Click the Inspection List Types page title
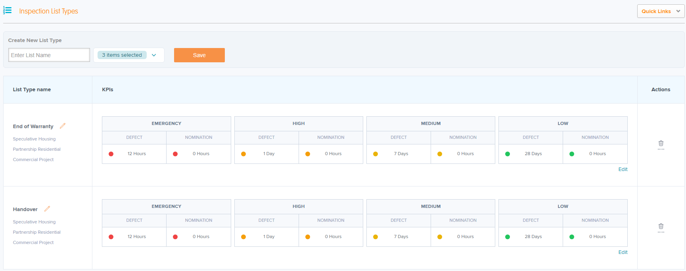686x271 pixels. (x=48, y=11)
